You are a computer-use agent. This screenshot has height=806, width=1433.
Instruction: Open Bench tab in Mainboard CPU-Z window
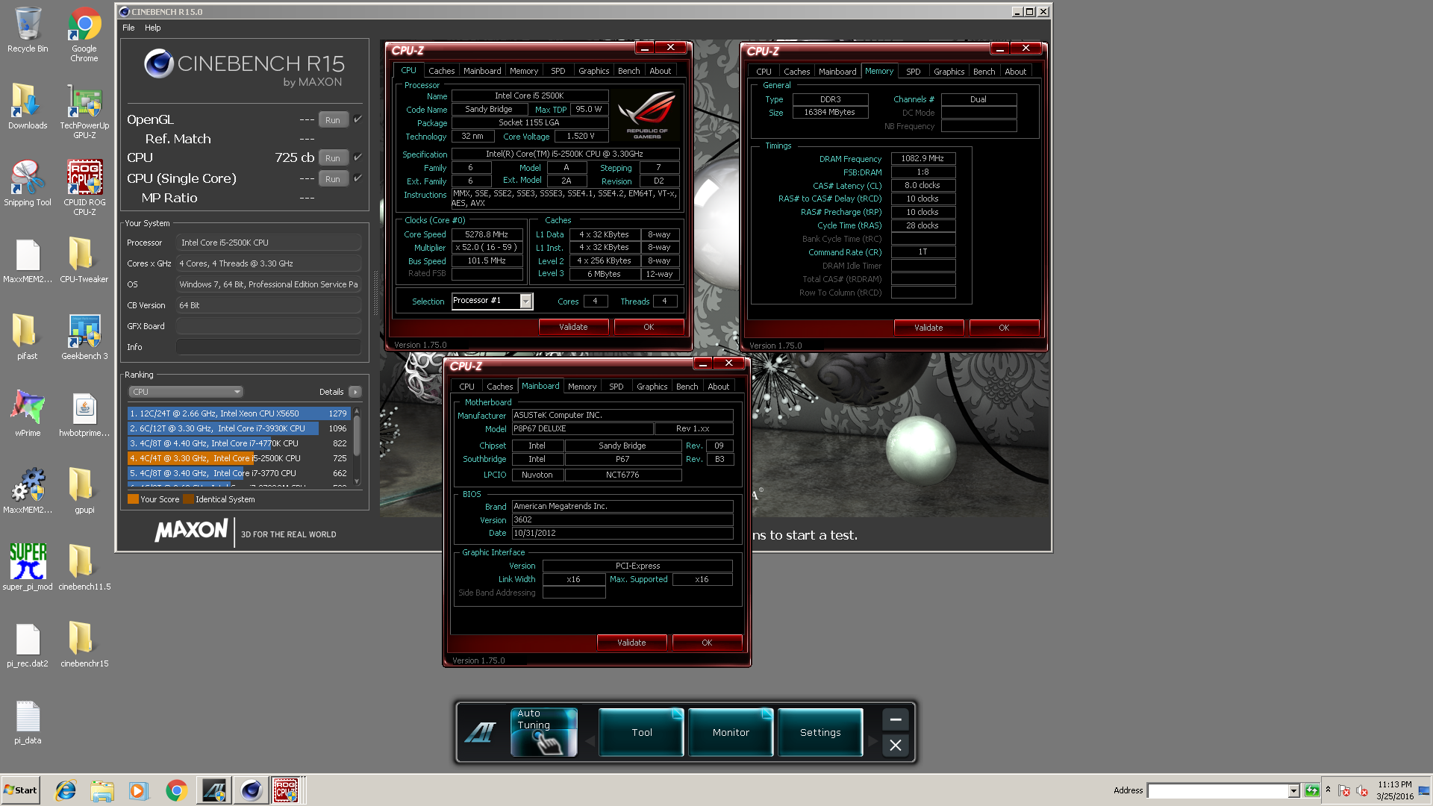(687, 387)
